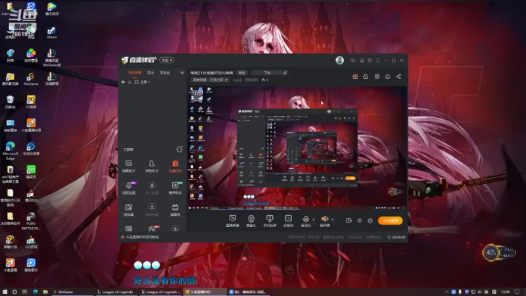Expand the microphone options arrow
526x296 pixels.
coord(314,220)
